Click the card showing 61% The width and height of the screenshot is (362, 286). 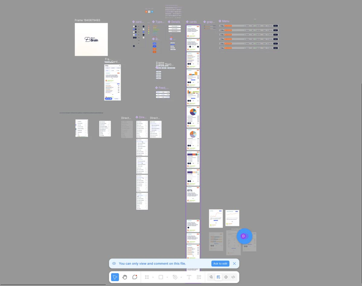click(x=193, y=194)
